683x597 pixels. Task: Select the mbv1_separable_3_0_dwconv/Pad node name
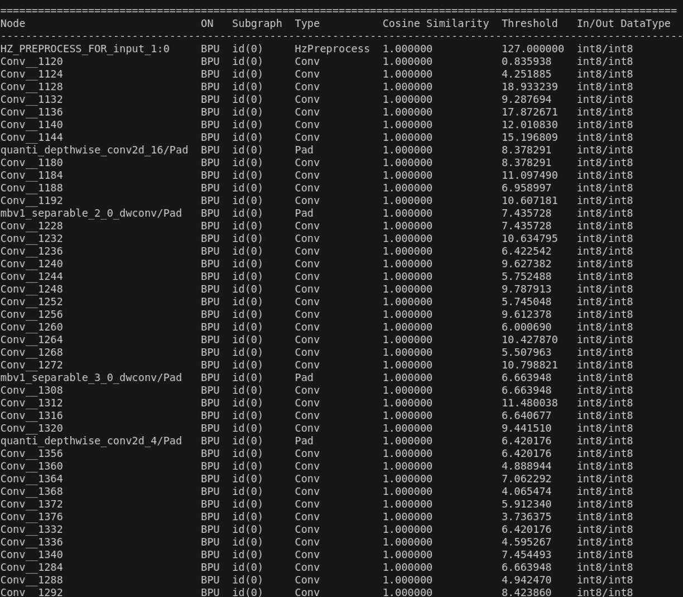tap(91, 378)
